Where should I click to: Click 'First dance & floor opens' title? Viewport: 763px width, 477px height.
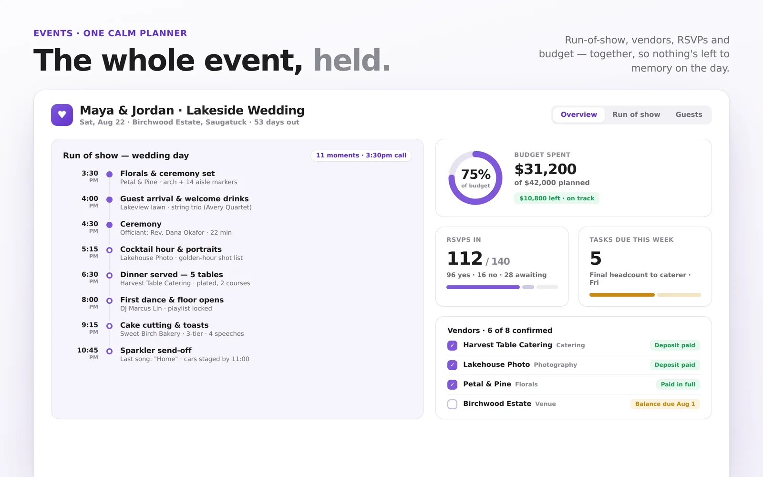(x=172, y=300)
